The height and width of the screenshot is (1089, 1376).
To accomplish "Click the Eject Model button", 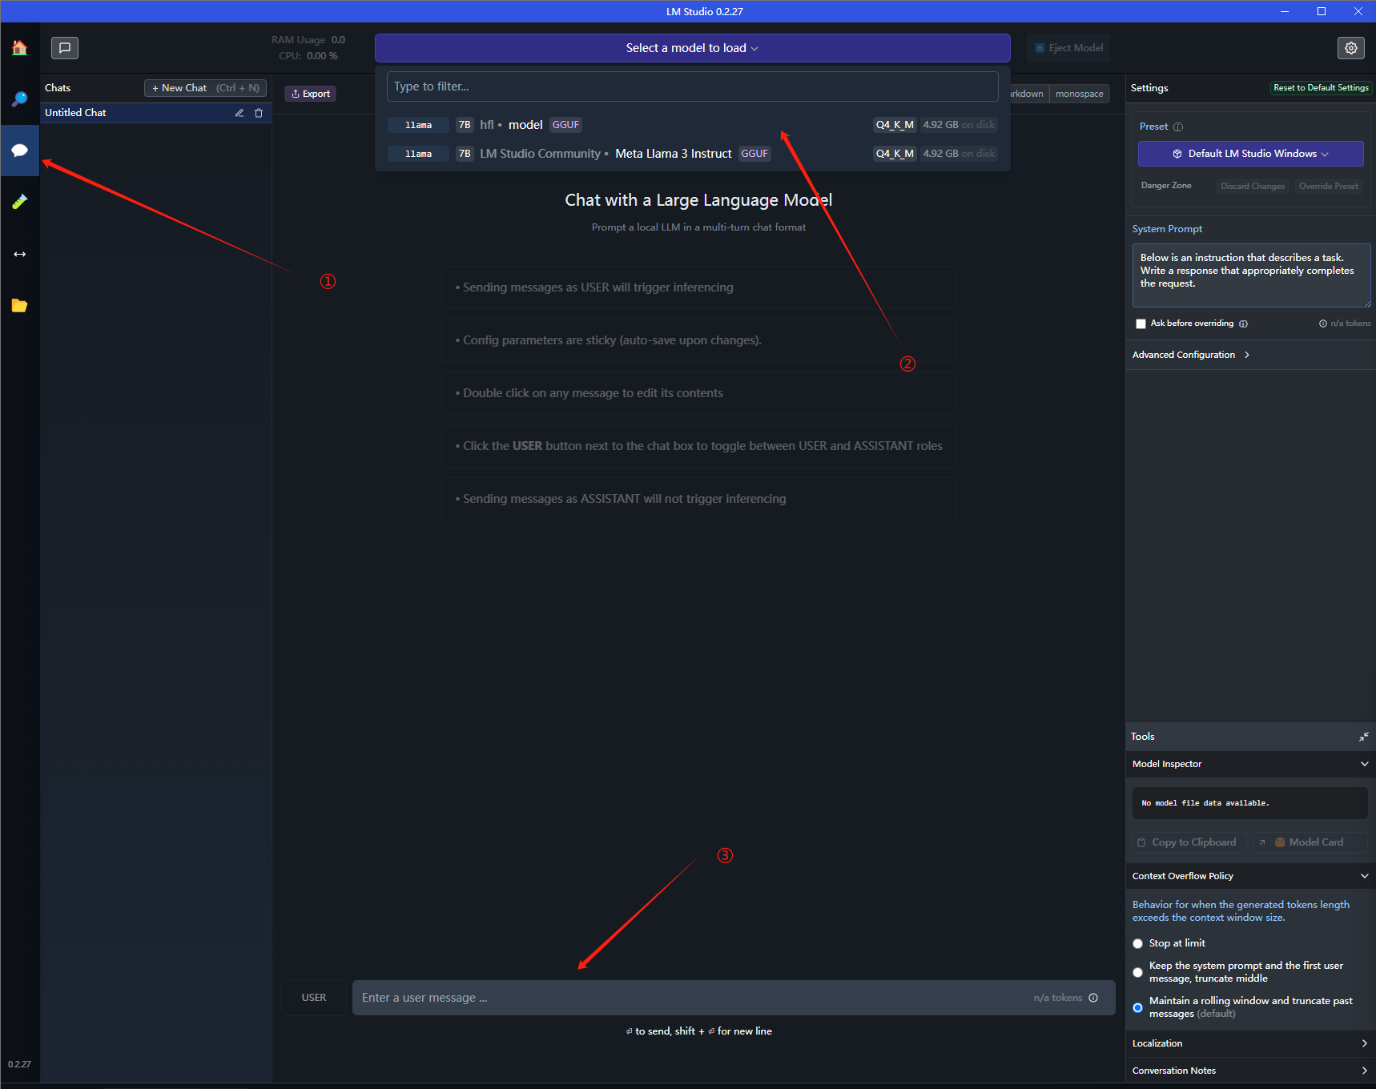I will point(1068,48).
